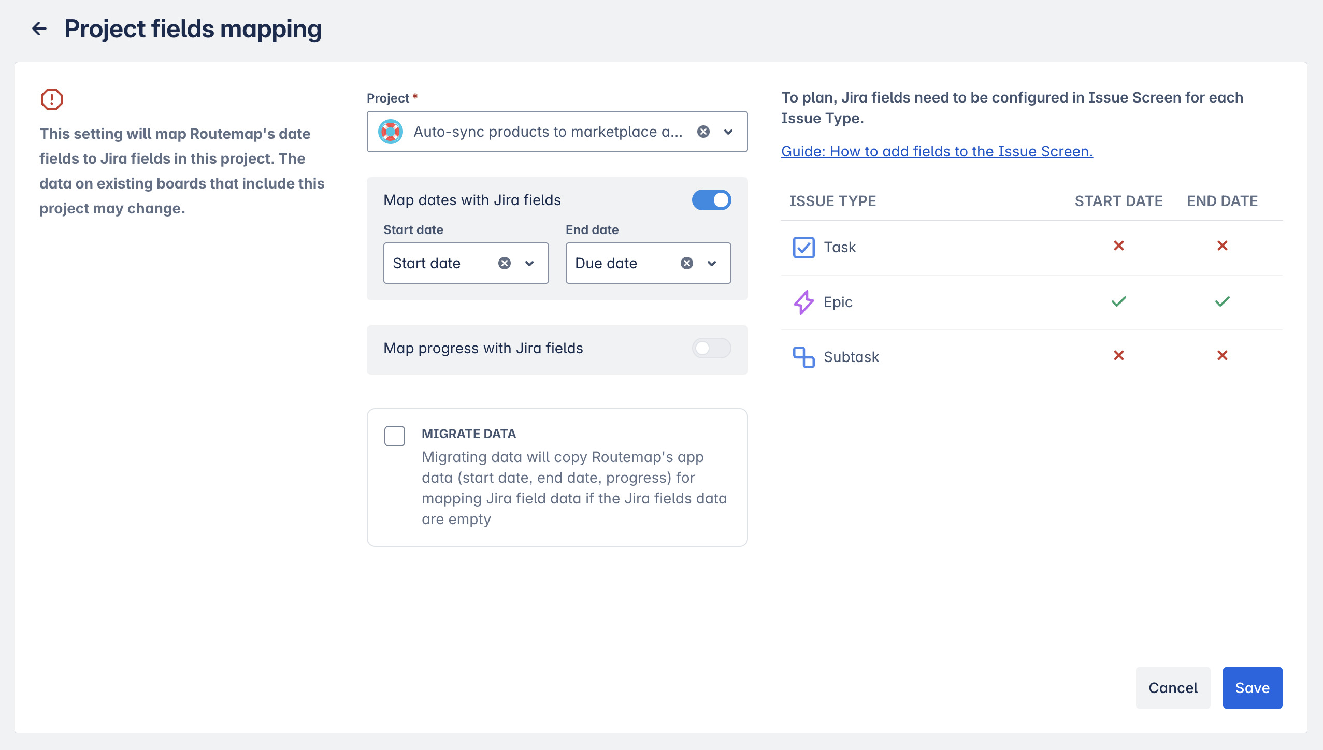The image size is (1323, 750).
Task: Click the Task issue type icon
Action: (803, 248)
